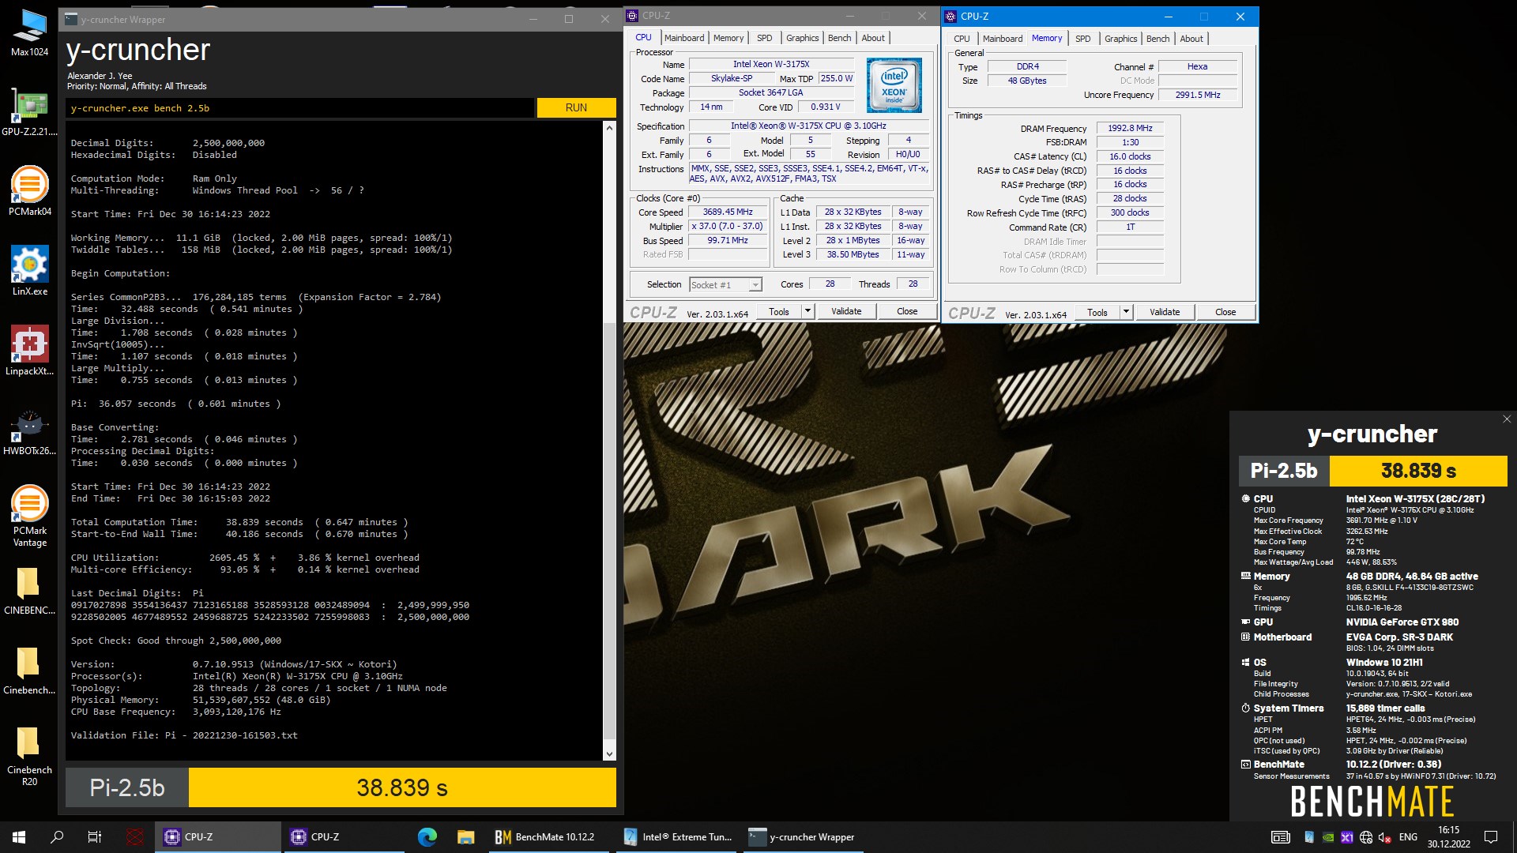
Task: Select the DRAM Frequency value 1992.8 MHz
Action: pos(1130,128)
